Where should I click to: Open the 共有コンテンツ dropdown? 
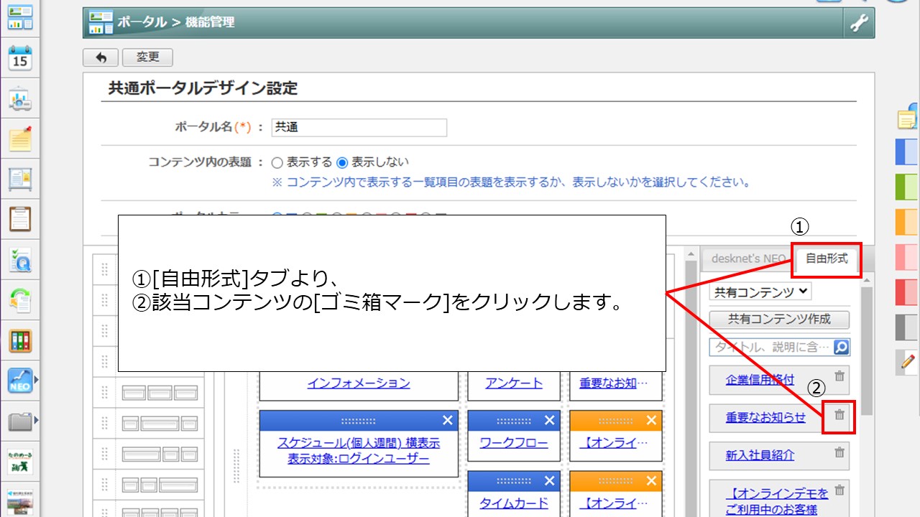click(760, 292)
